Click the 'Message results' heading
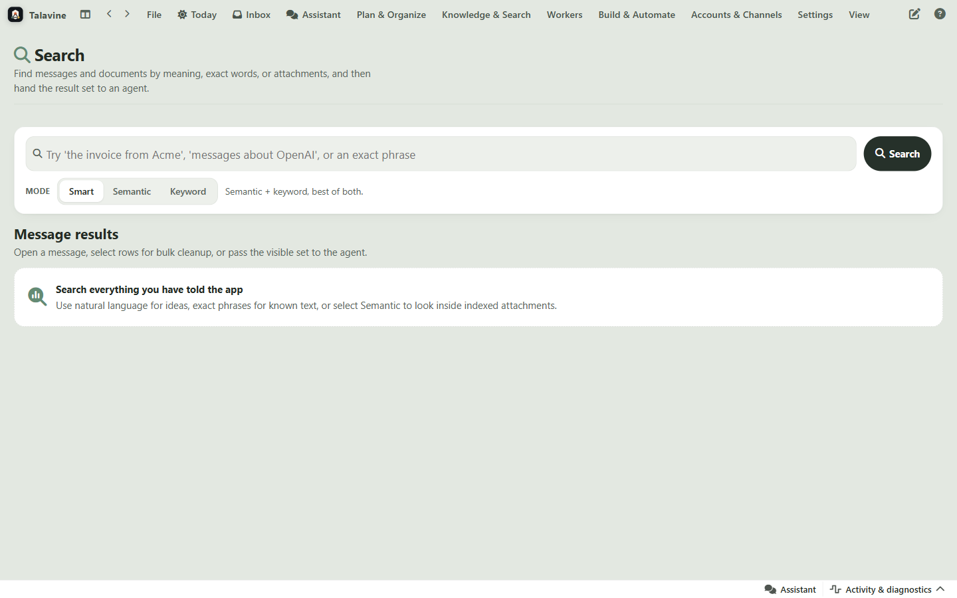The image size is (957, 598). (66, 234)
